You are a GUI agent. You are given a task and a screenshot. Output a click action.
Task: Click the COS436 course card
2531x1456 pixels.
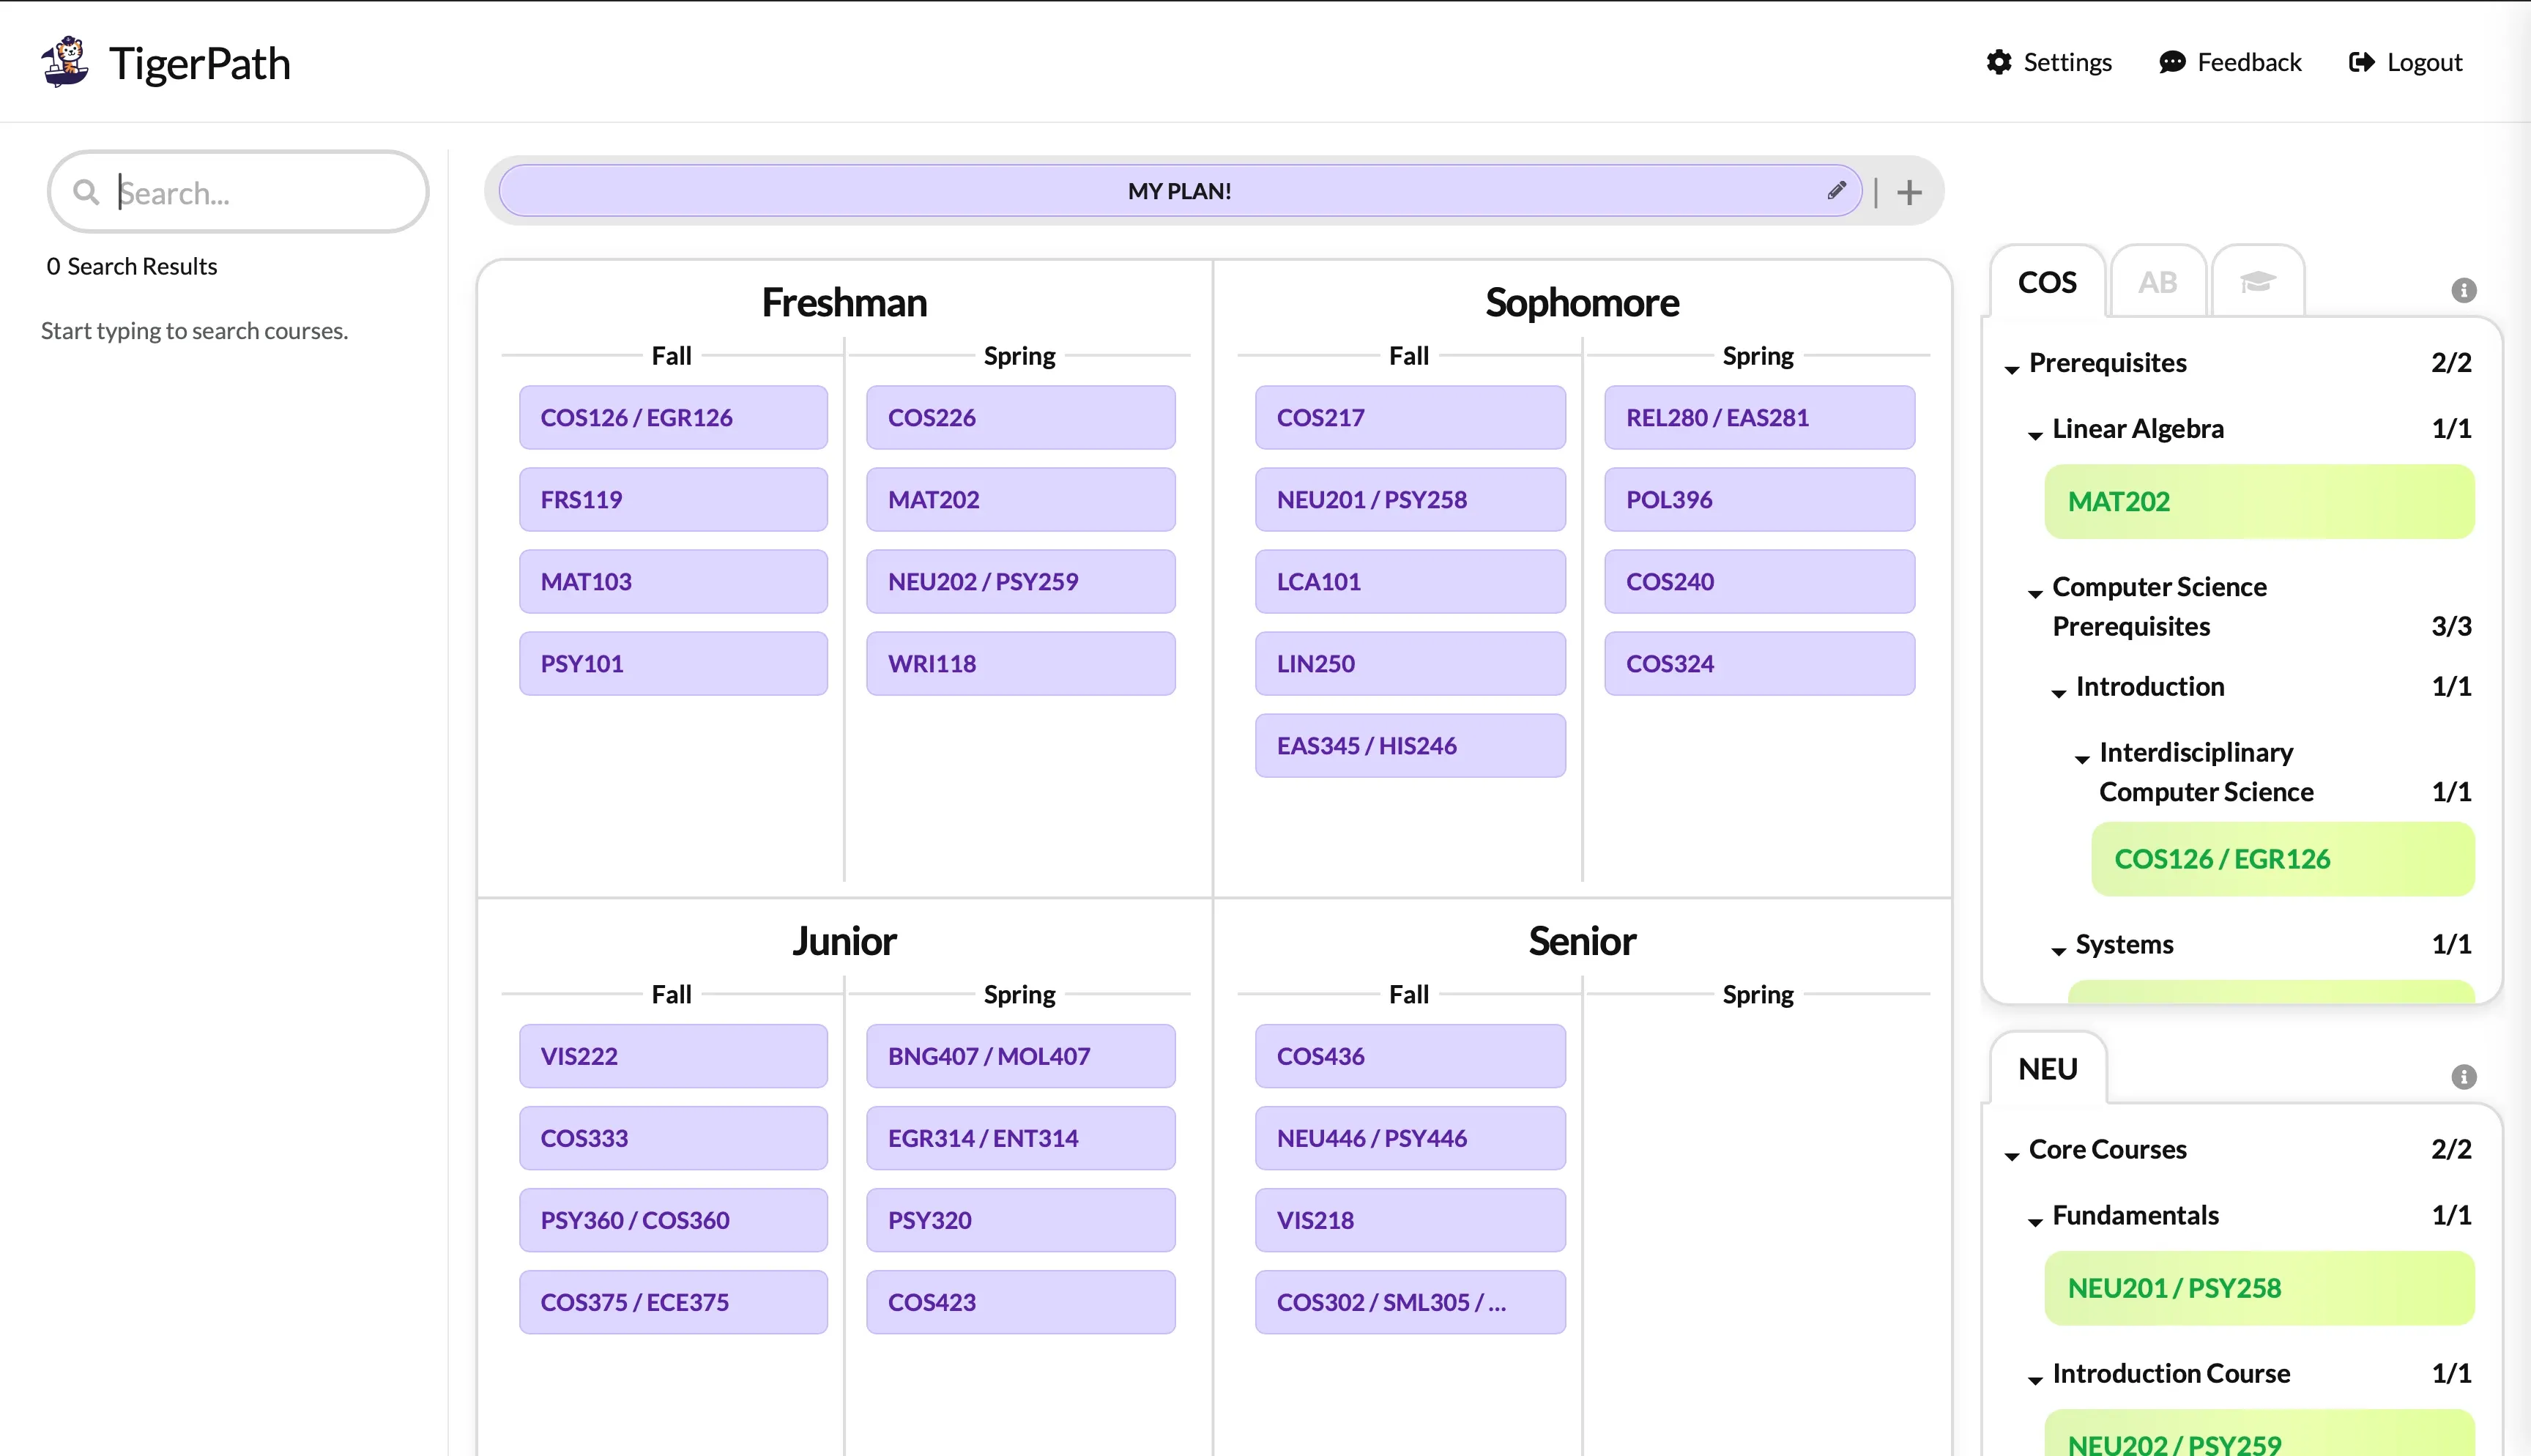coord(1411,1056)
